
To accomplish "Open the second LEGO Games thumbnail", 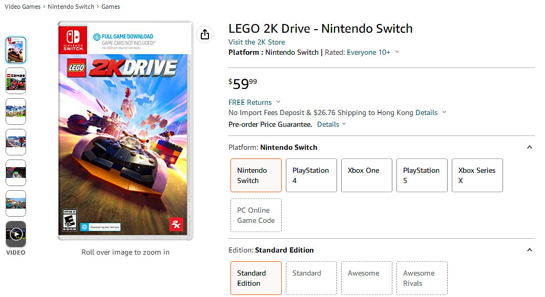I will click(x=16, y=81).
